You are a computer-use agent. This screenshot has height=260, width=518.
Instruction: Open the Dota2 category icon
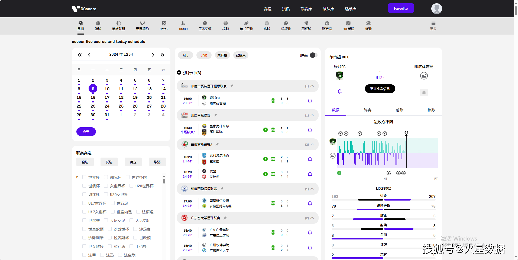tap(164, 26)
